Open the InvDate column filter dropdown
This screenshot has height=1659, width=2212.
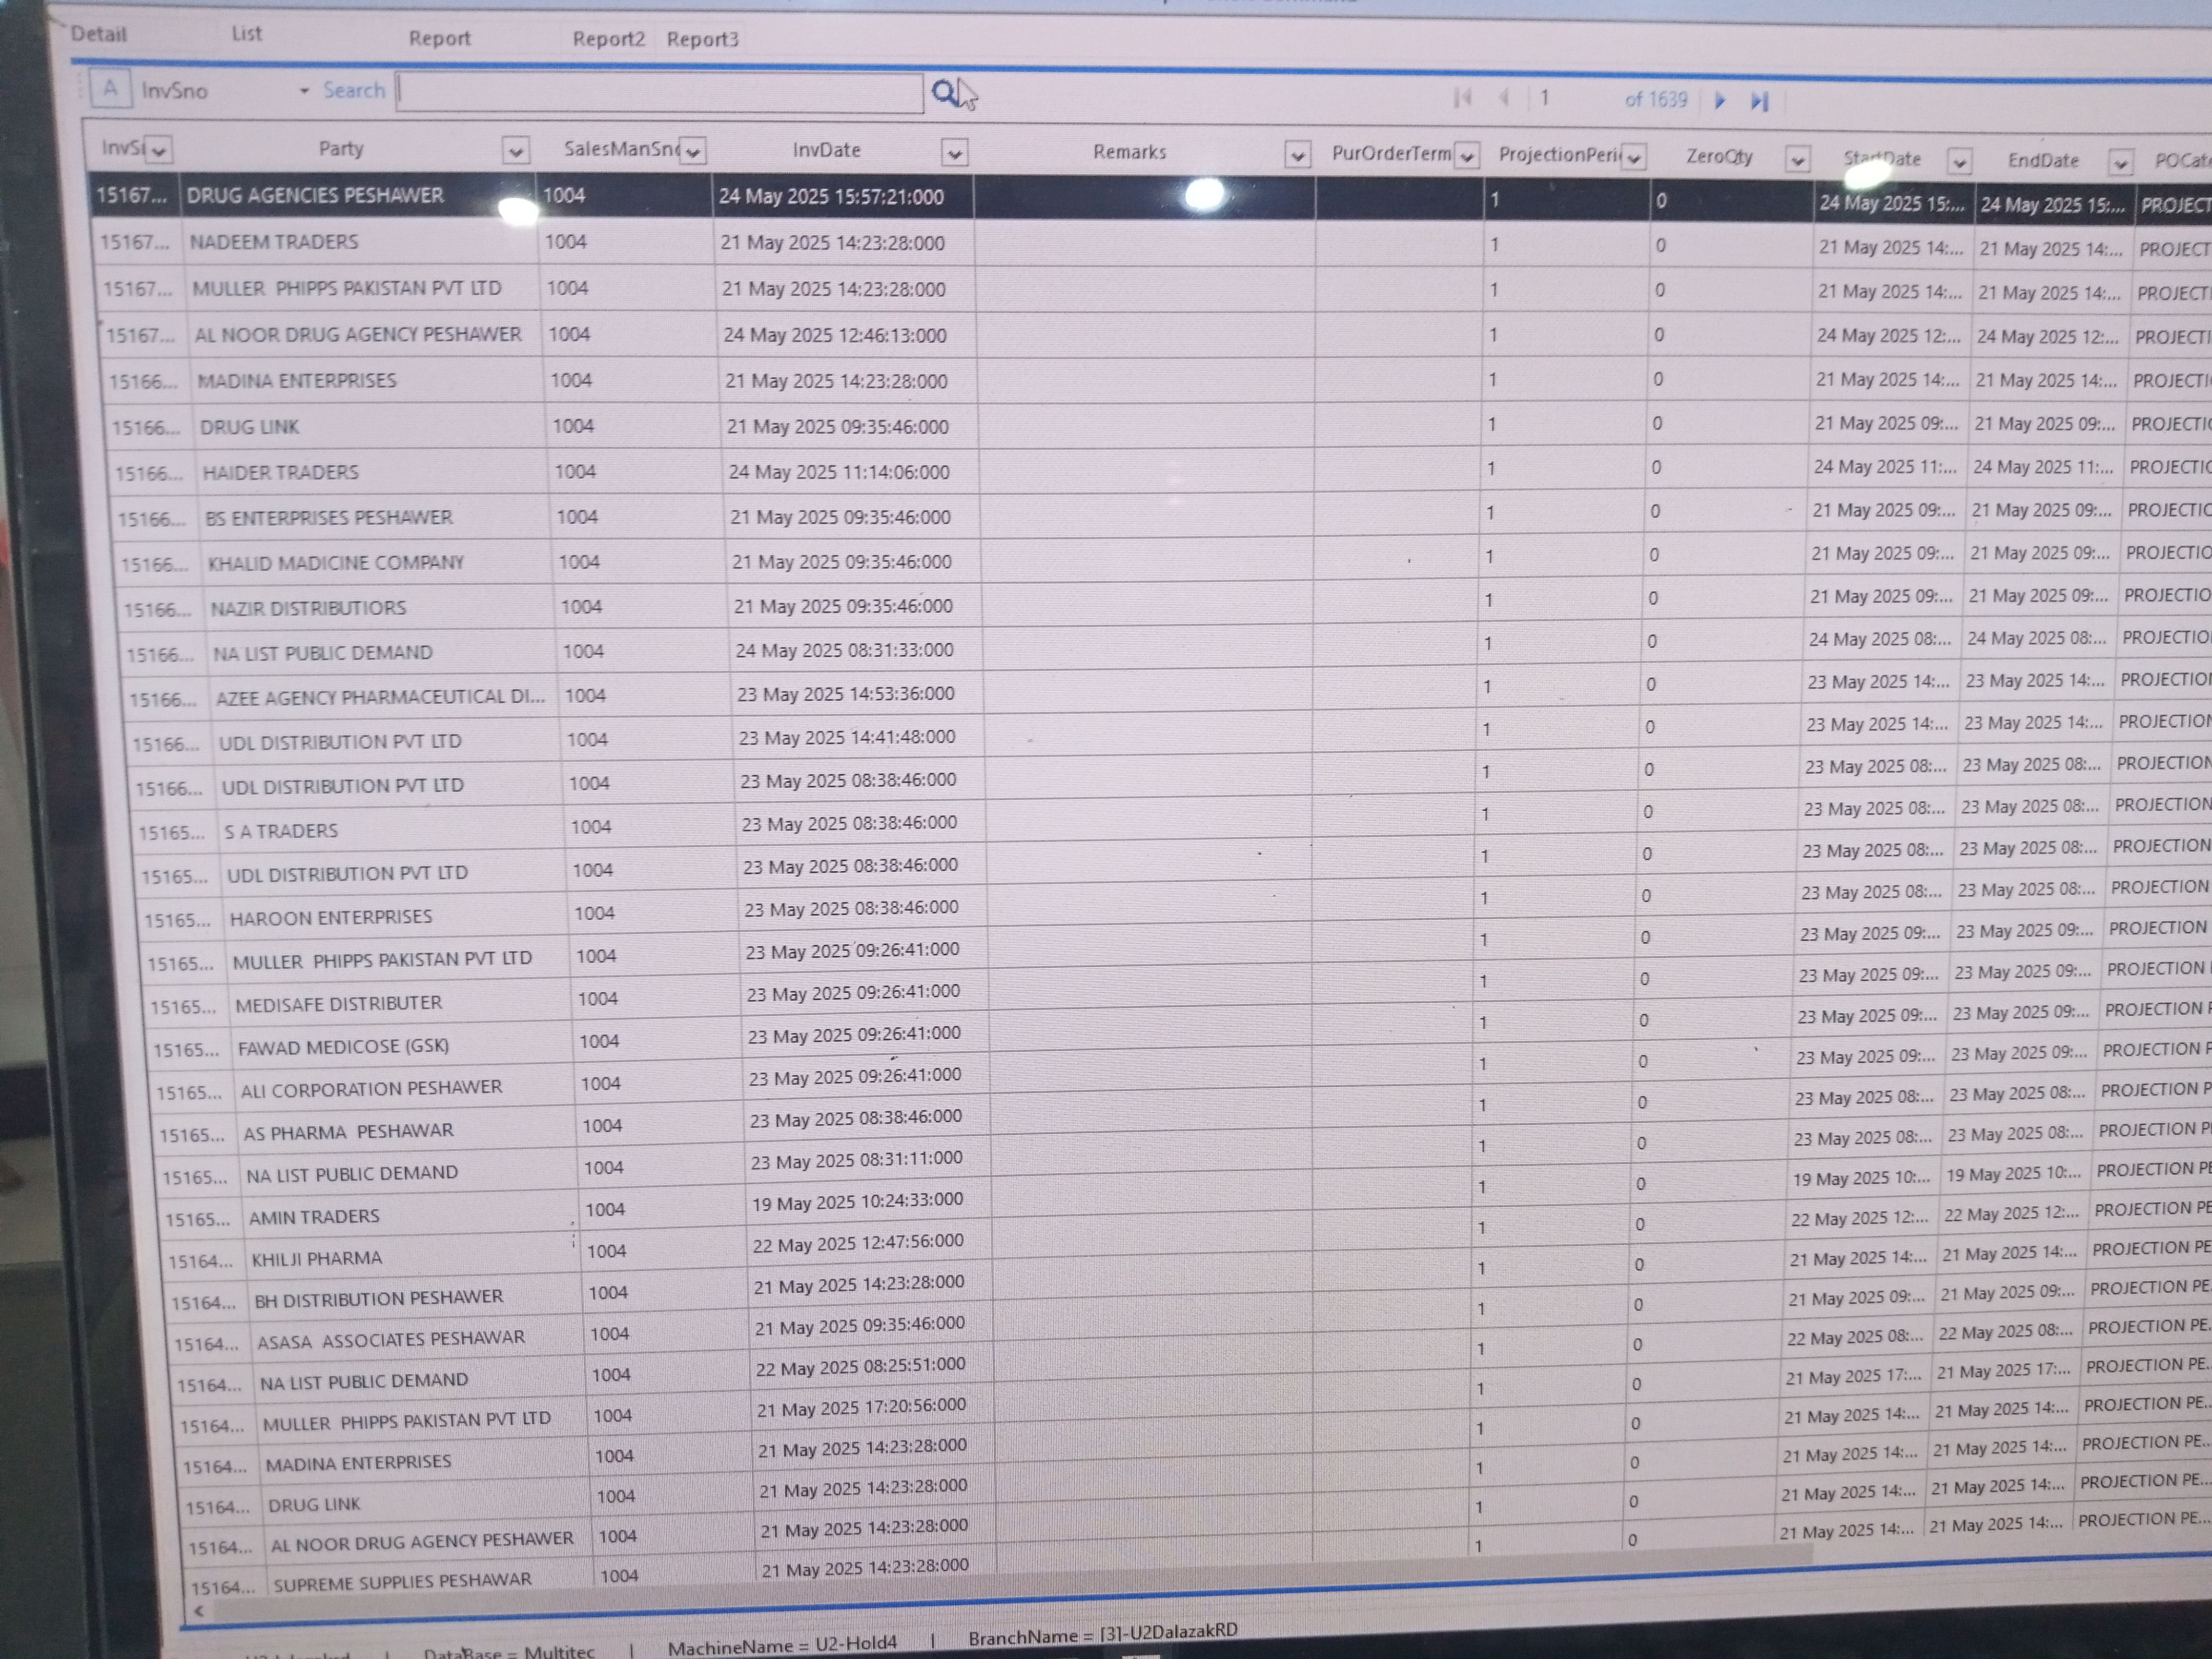click(955, 153)
